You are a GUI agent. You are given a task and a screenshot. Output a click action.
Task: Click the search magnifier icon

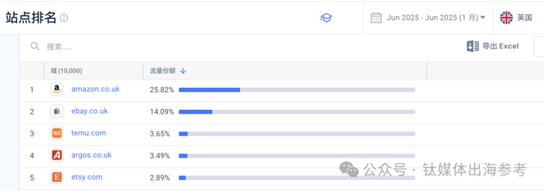tap(35, 47)
